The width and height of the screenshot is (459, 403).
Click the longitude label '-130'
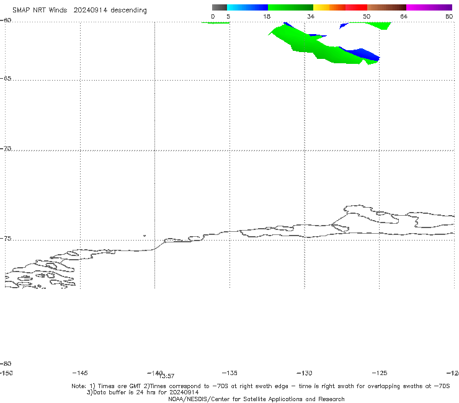point(305,373)
